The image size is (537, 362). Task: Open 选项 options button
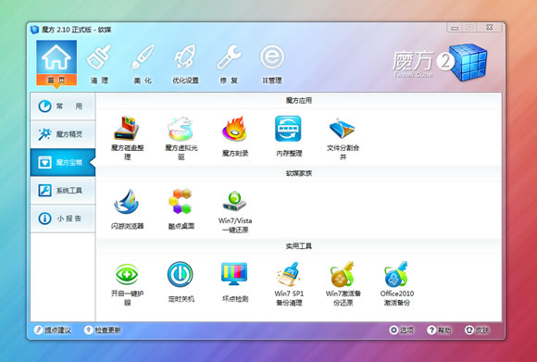[402, 331]
